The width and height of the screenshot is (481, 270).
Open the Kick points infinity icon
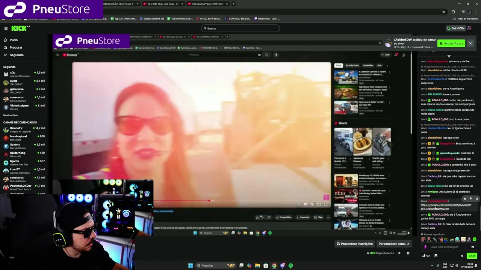(426, 256)
